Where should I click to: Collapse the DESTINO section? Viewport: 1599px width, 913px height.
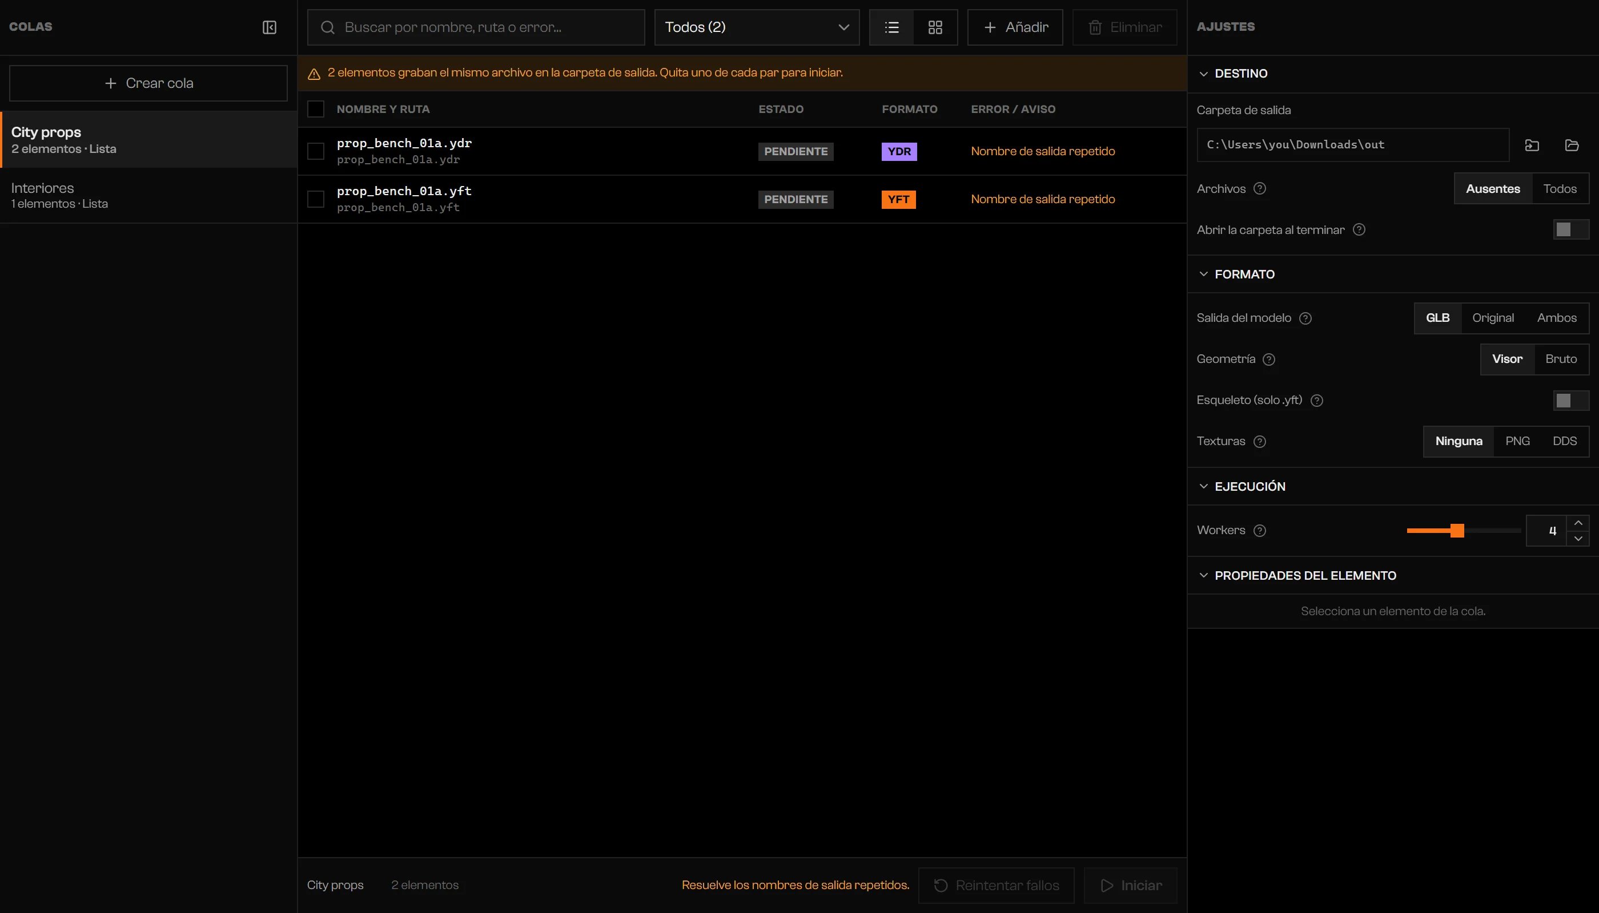(x=1233, y=74)
